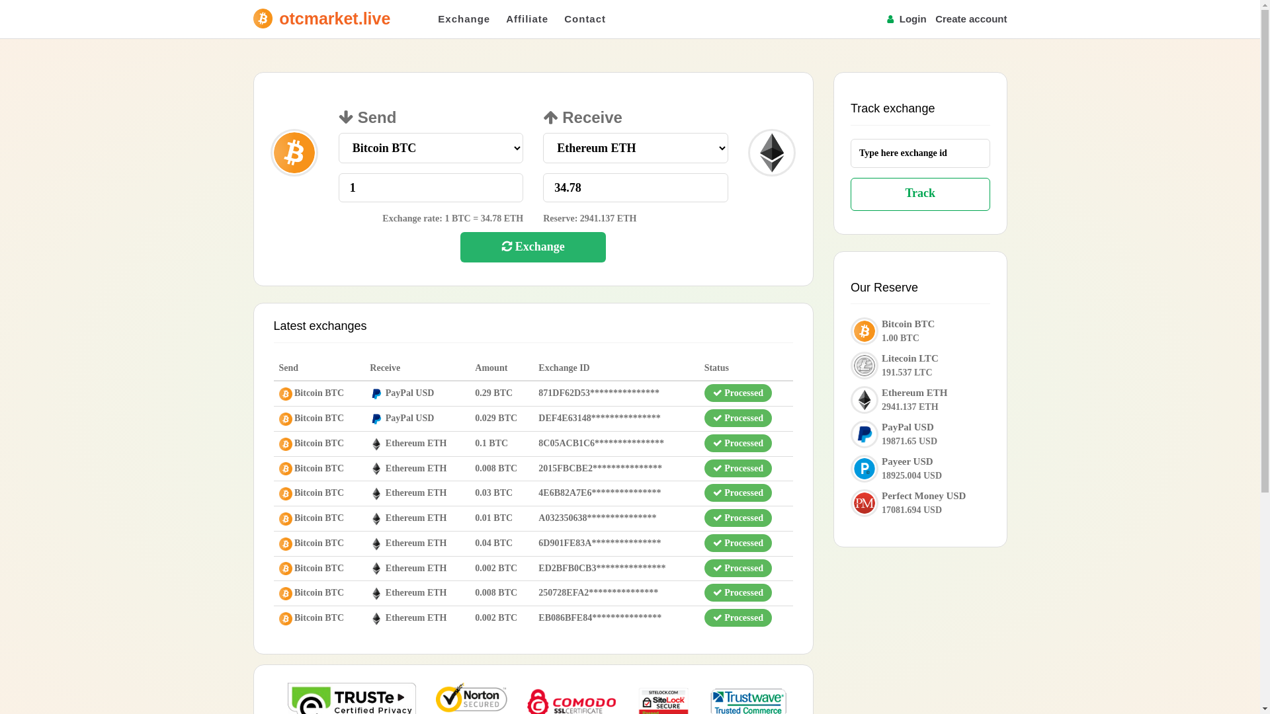
Task: Click exchange ID 250728EFA2***************
Action: click(x=598, y=593)
